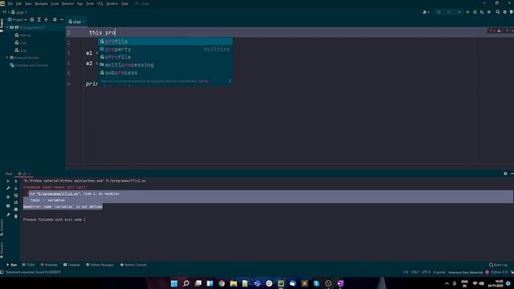Image resolution: width=514 pixels, height=289 pixels.
Task: Open Problems tool window tab
Action: tap(49, 265)
